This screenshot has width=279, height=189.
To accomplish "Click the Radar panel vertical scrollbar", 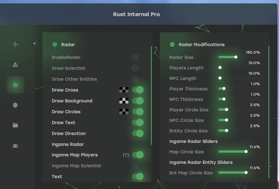I will (x=151, y=95).
